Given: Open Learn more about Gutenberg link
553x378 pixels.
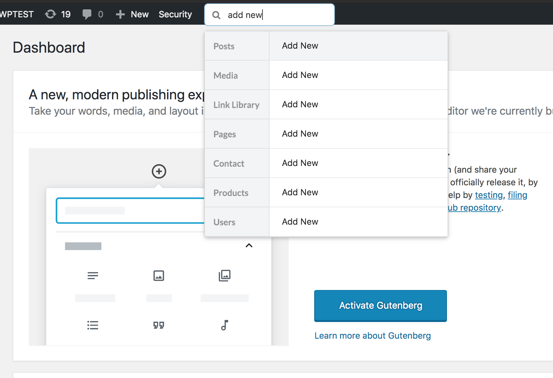Looking at the screenshot, I should click(x=373, y=336).
